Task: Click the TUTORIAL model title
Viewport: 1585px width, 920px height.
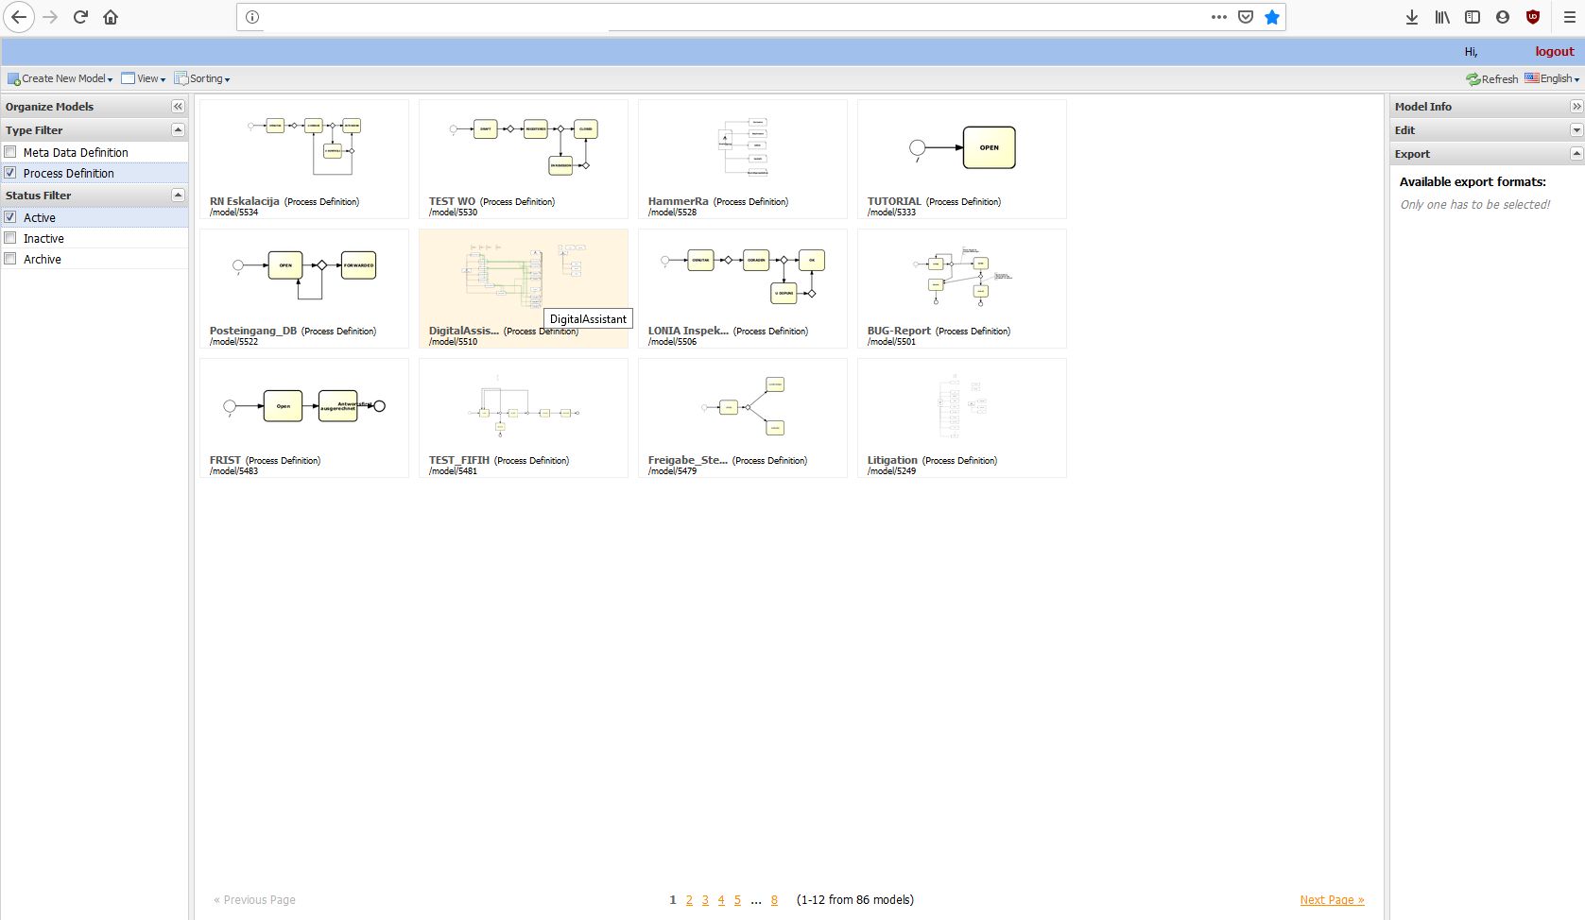Action: click(894, 201)
